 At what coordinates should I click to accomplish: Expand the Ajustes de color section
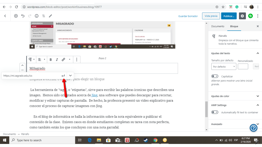tap(258, 96)
